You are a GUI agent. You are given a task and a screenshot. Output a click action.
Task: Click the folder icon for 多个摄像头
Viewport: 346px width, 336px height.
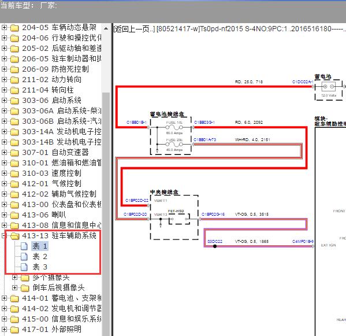[25, 278]
